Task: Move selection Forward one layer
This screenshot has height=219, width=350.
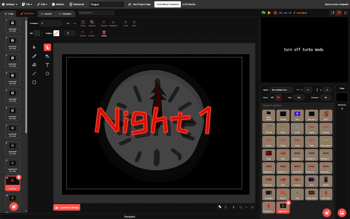Action: [x=104, y=23]
